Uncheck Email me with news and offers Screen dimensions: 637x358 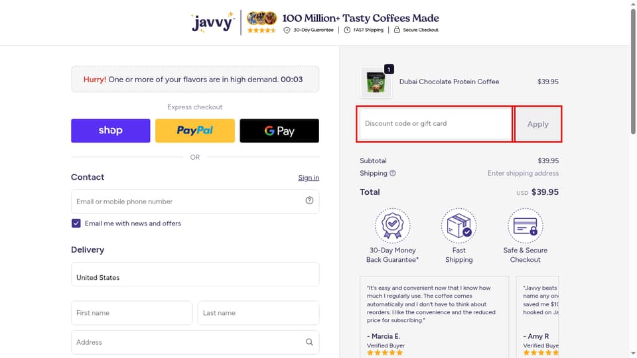pyautogui.click(x=76, y=223)
